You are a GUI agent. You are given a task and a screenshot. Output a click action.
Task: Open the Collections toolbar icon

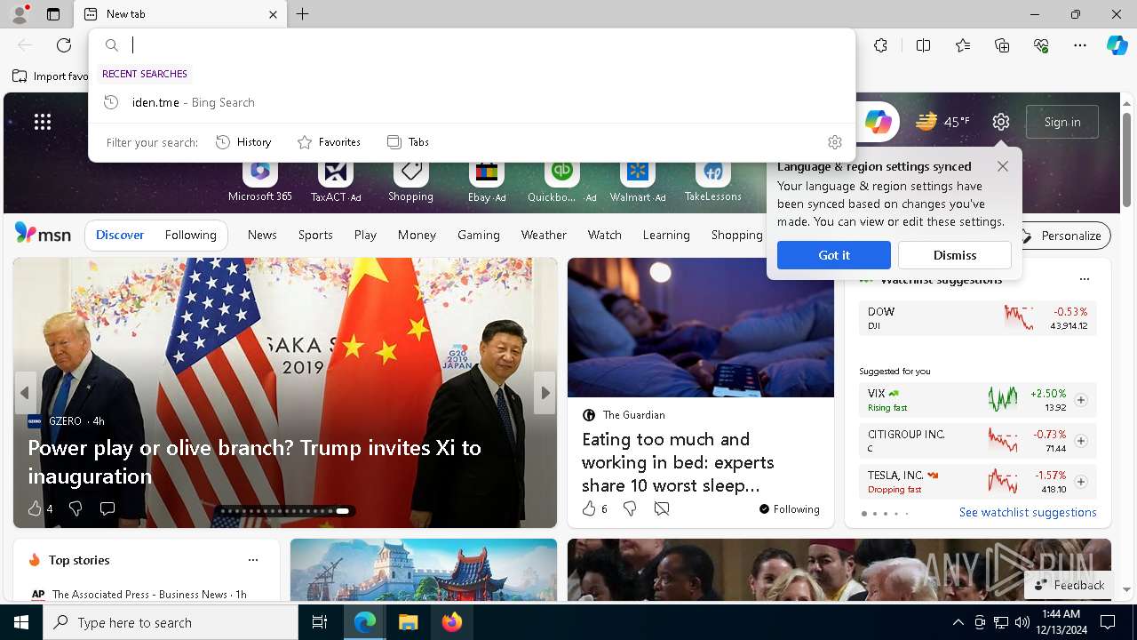(1002, 45)
